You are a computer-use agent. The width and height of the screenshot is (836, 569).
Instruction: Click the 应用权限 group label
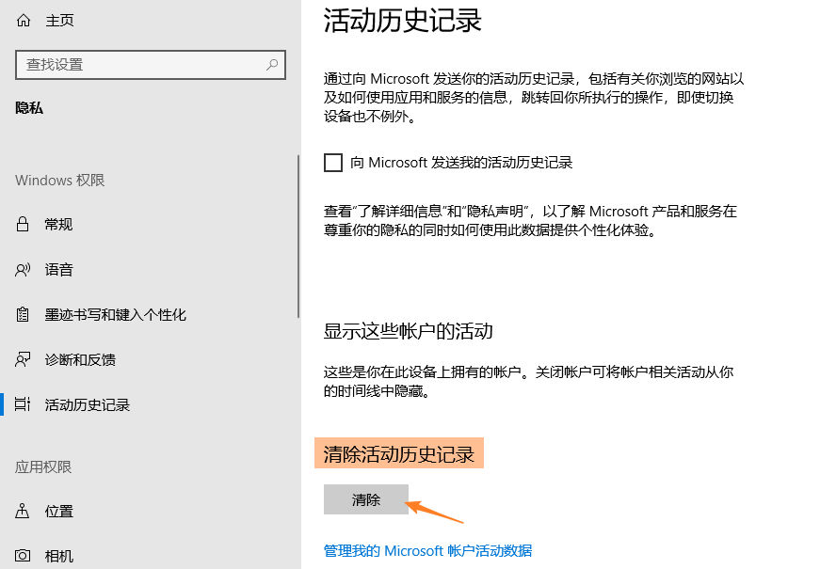click(43, 466)
